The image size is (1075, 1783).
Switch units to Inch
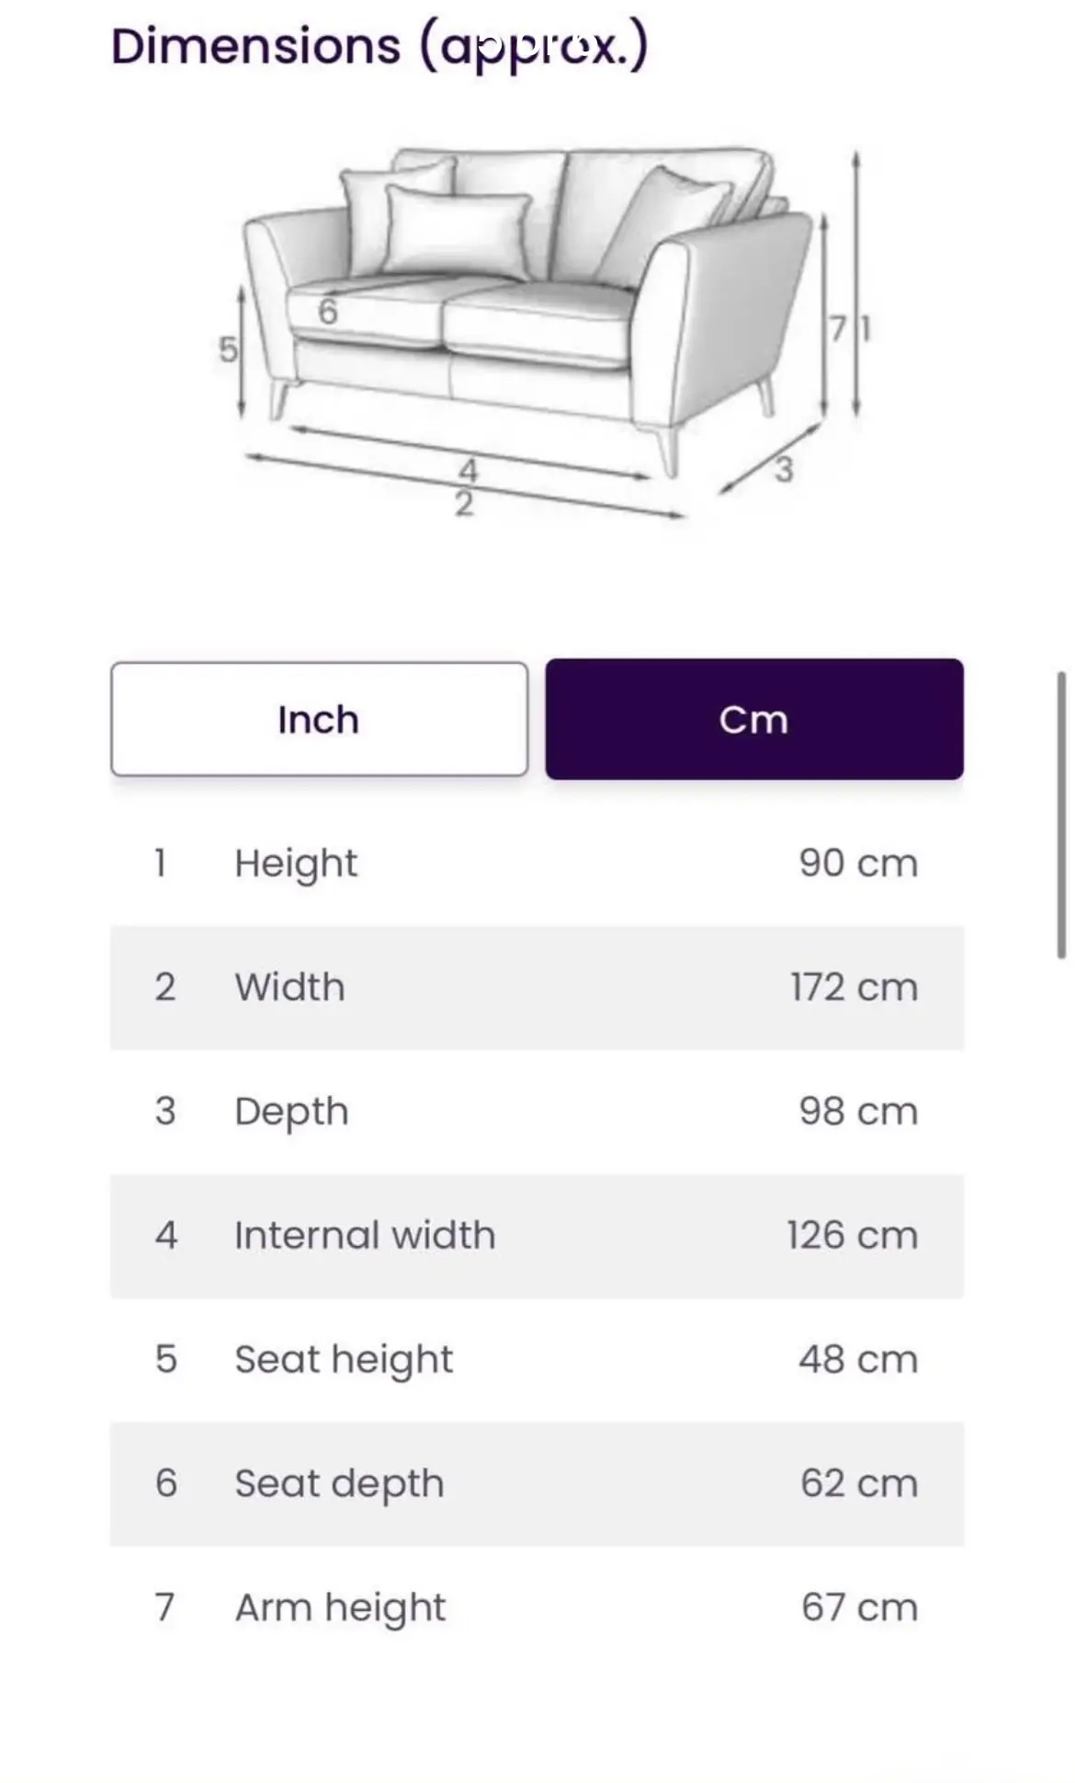pyautogui.click(x=319, y=719)
